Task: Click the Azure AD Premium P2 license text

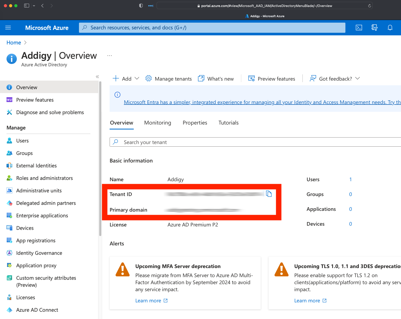Action: tap(193, 225)
